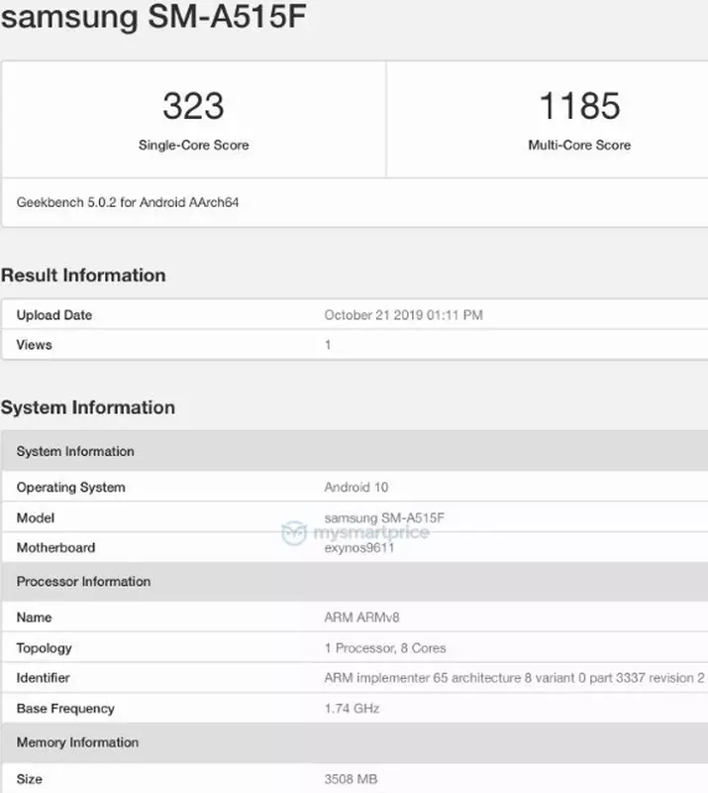Screen dimensions: 708x793
Task: Click the System Information section heading
Action: click(88, 407)
